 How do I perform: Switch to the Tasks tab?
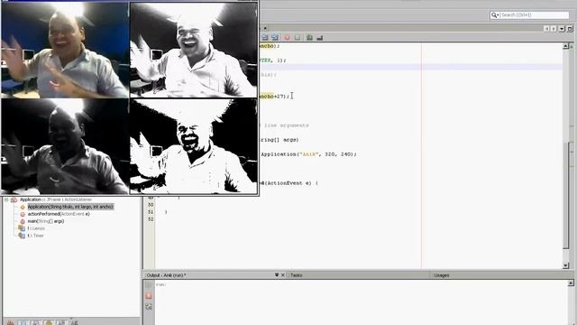pos(297,275)
